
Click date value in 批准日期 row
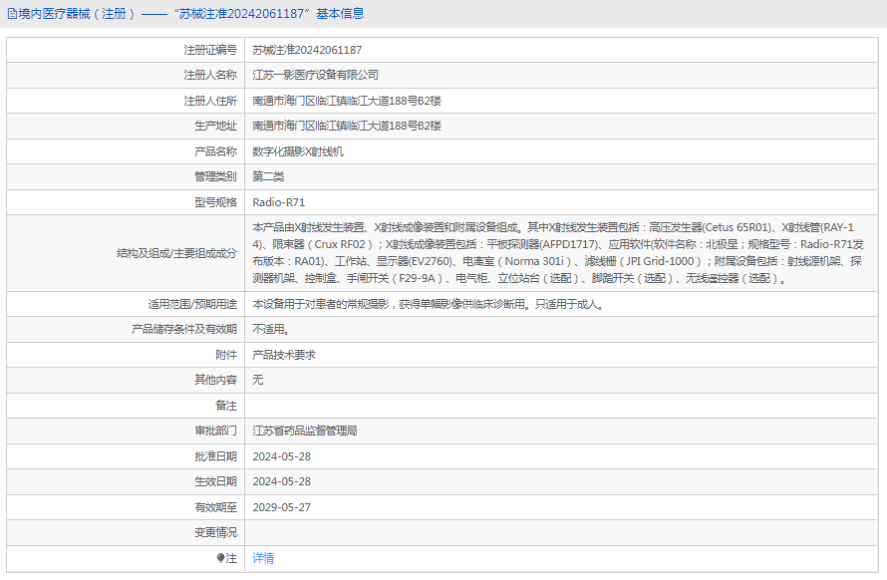coord(281,456)
